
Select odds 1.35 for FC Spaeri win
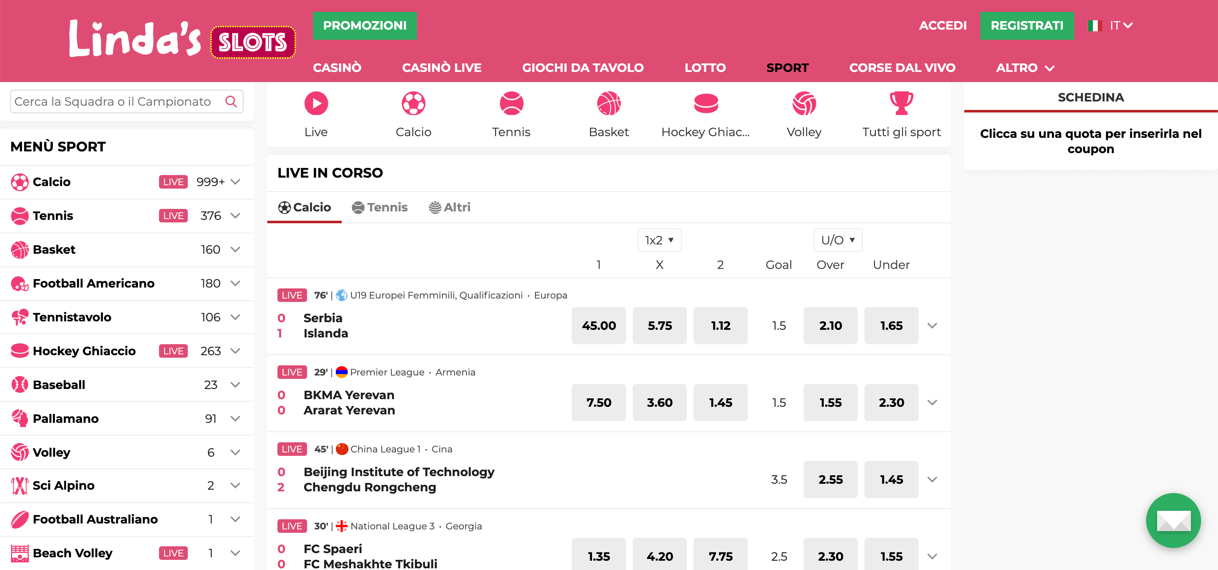coord(598,554)
